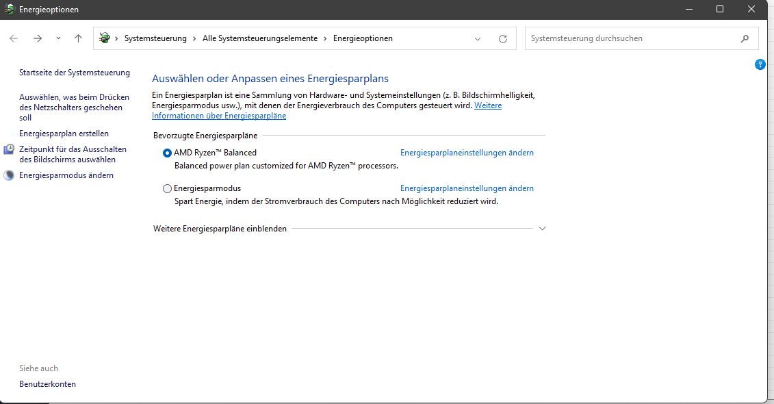Select Energiesparmodus power plan radio button
This screenshot has width=774, height=404.
point(168,189)
